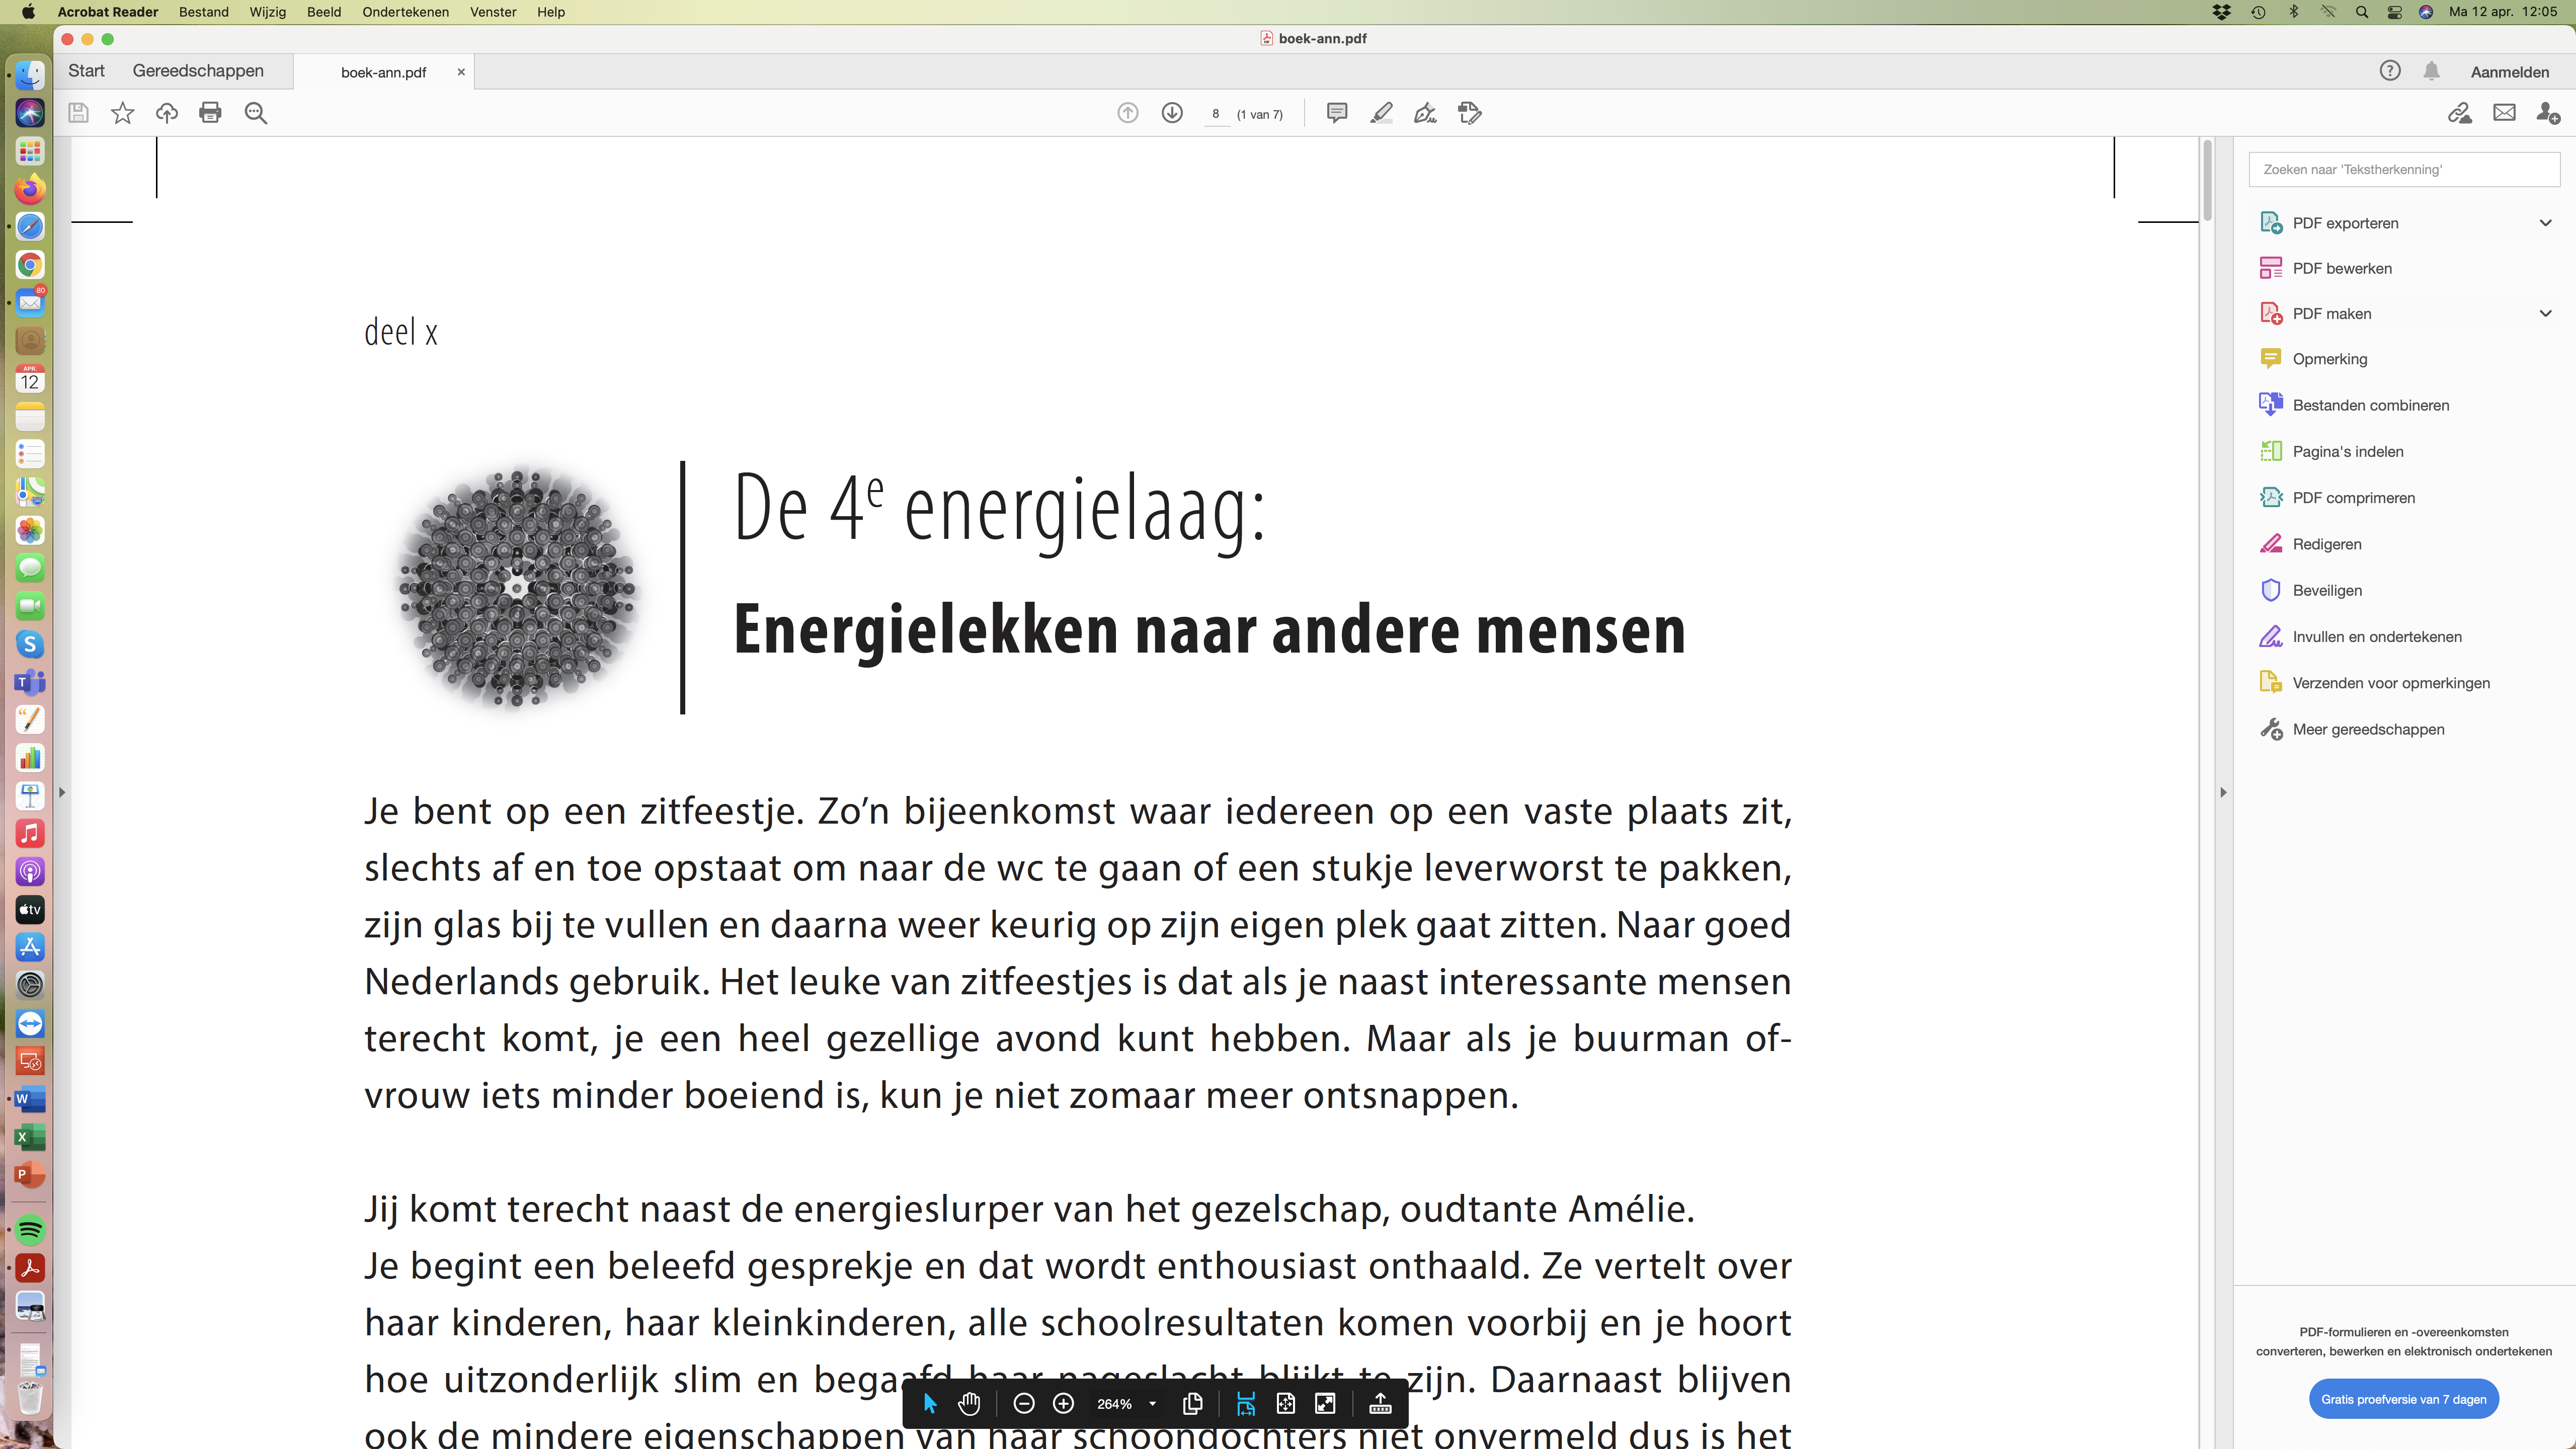Screen dimensions: 2576x1449
Task: Send file by email envelope icon
Action: tap(2504, 113)
